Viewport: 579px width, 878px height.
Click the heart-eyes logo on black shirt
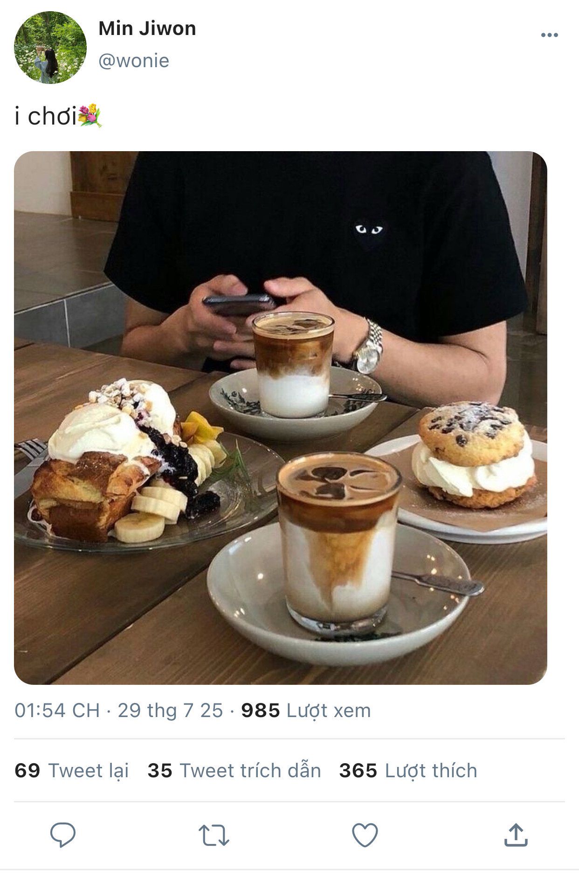tap(369, 232)
